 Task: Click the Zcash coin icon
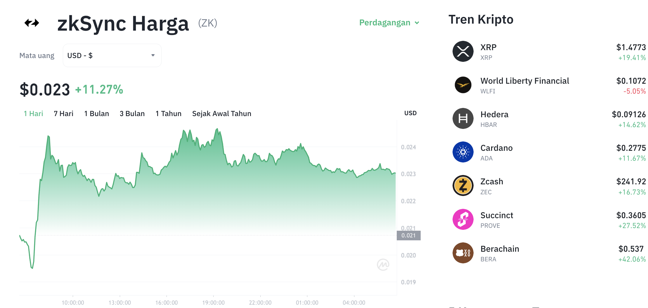pyautogui.click(x=462, y=186)
